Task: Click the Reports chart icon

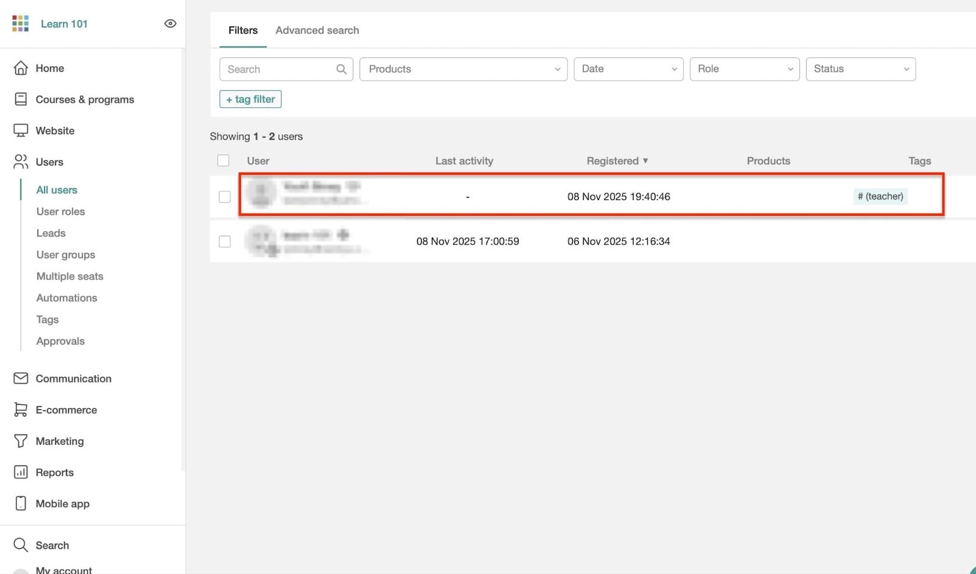Action: [x=21, y=472]
